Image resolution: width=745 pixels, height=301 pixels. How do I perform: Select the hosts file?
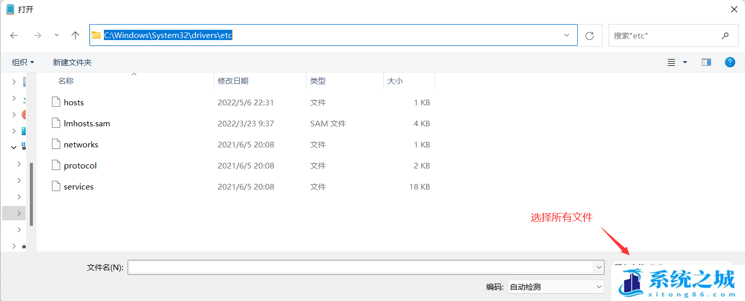(x=74, y=102)
